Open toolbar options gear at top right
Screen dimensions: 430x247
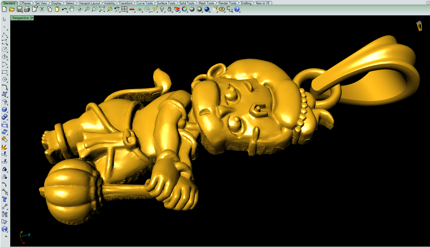tap(428, 3)
